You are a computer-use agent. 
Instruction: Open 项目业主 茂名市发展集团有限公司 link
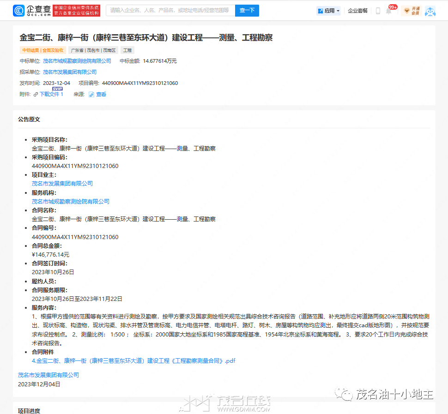62,184
